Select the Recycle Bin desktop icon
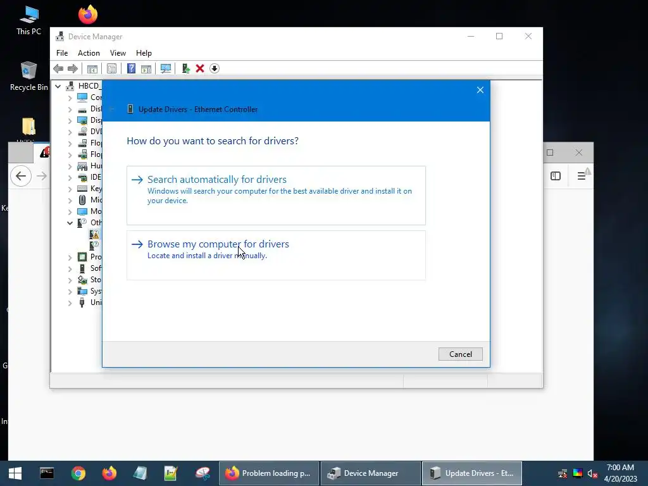Image resolution: width=648 pixels, height=486 pixels. (x=29, y=77)
